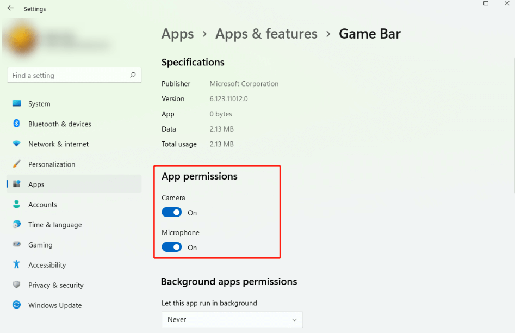Open Apps & features from the breadcrumb
This screenshot has width=515, height=333.
(x=266, y=34)
